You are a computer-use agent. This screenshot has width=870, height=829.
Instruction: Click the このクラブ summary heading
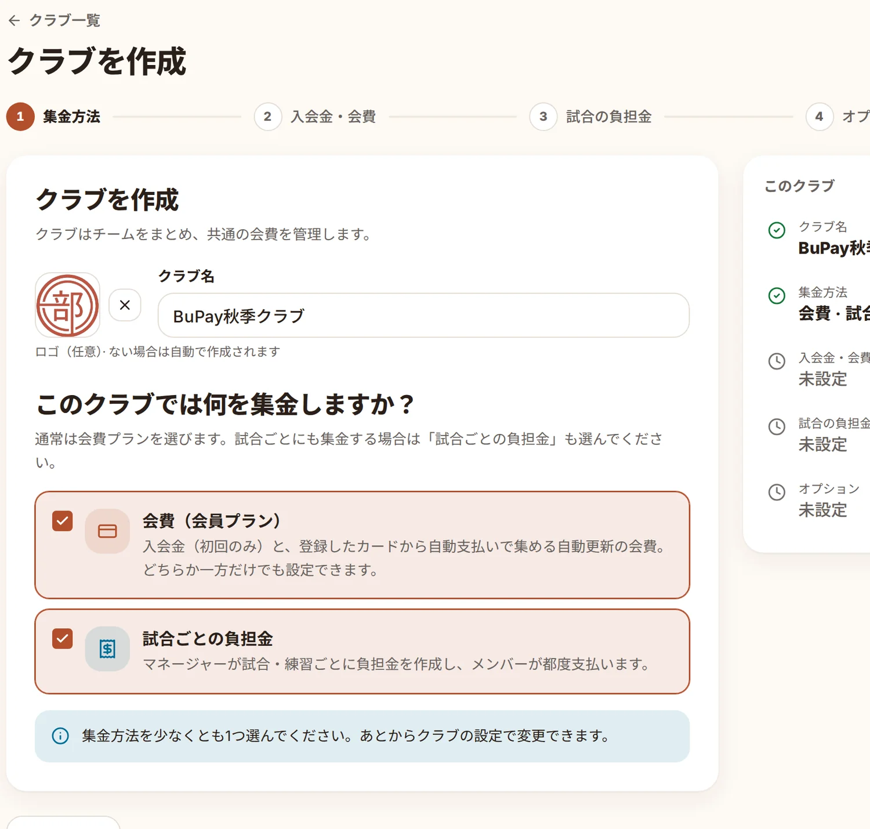pyautogui.click(x=799, y=186)
